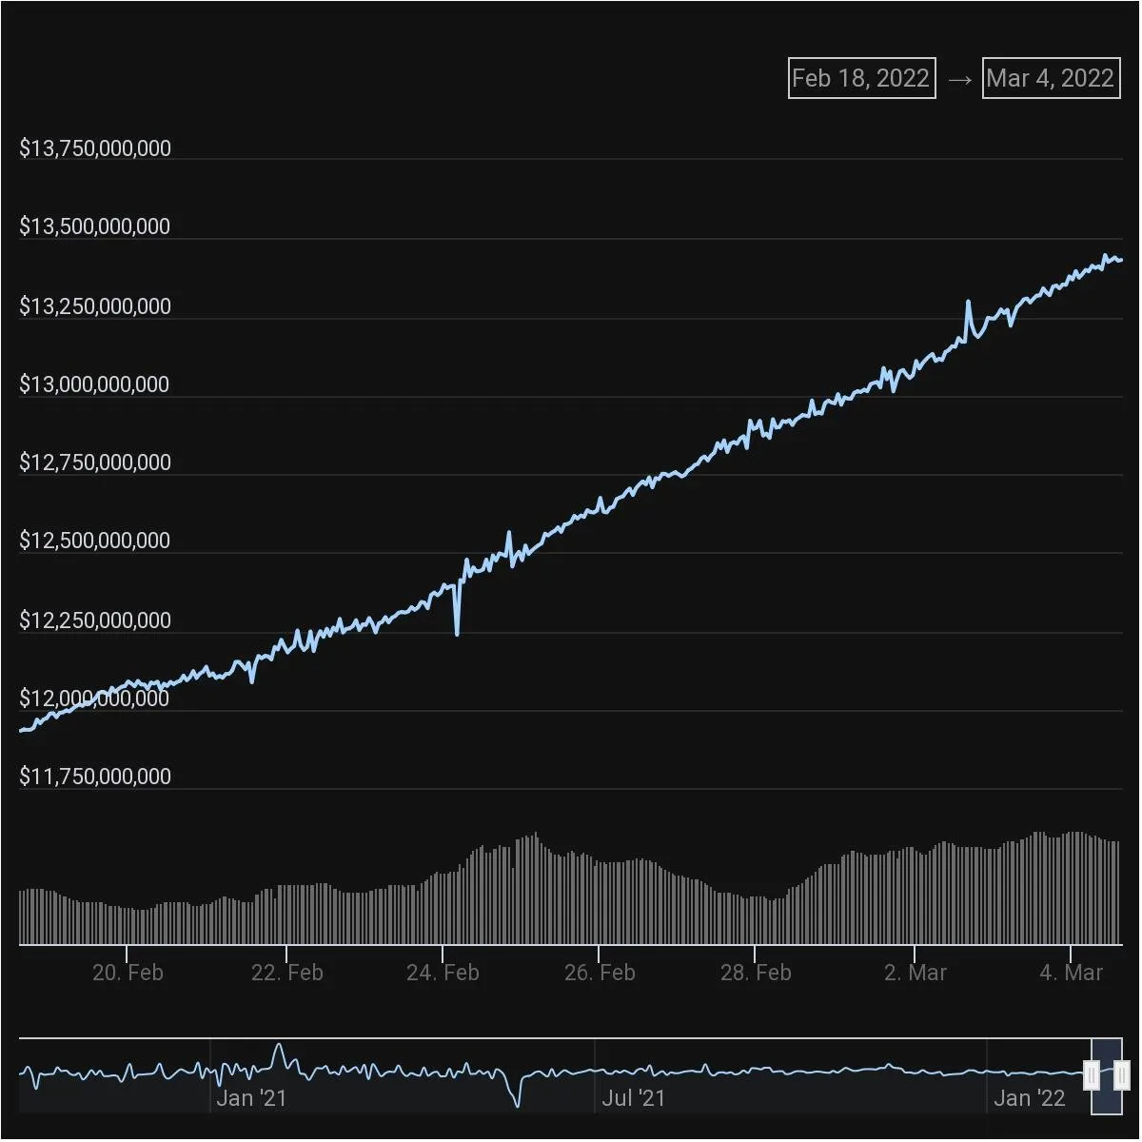Click the spike on the line near 2. Mar
This screenshot has height=1142, width=1142.
(968, 300)
